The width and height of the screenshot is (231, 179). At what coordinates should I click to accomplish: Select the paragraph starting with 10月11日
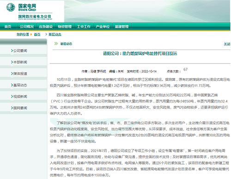(140, 82)
